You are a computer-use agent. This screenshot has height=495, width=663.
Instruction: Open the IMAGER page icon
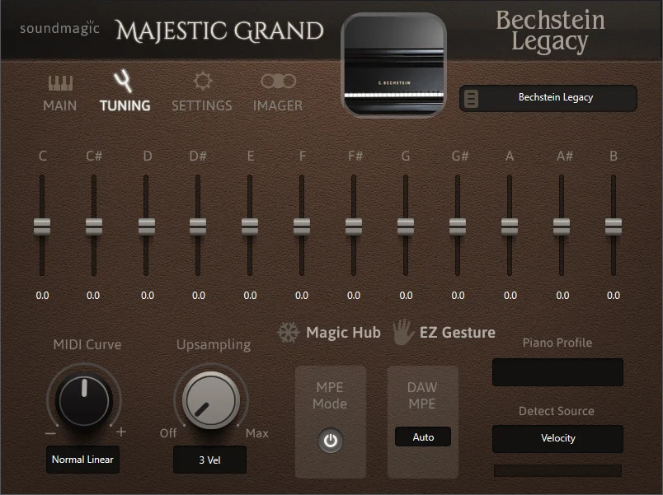click(277, 81)
